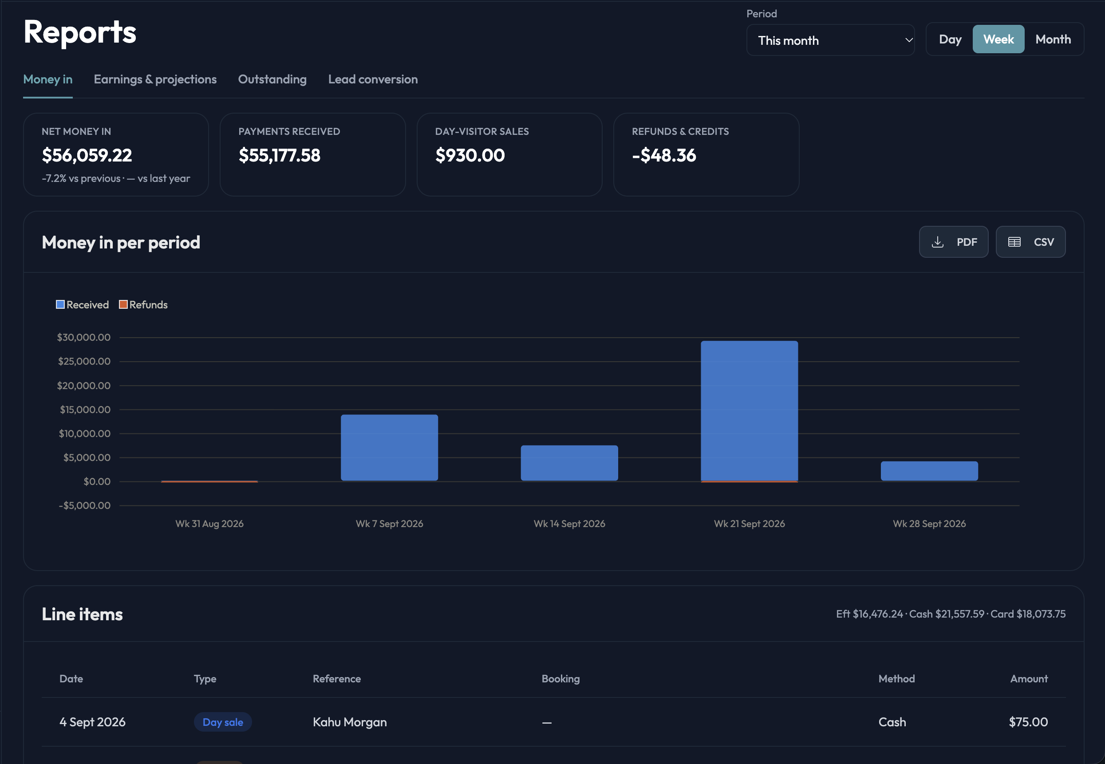Sort by the Method column header
The height and width of the screenshot is (764, 1105).
pyautogui.click(x=896, y=679)
